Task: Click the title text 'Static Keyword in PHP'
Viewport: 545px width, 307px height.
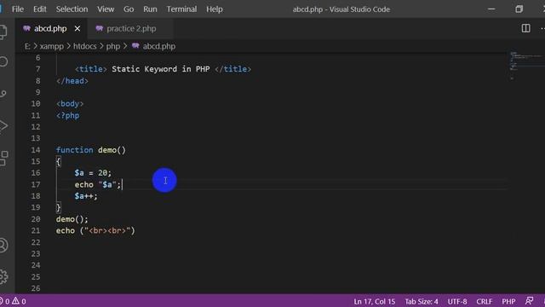Action: click(161, 69)
